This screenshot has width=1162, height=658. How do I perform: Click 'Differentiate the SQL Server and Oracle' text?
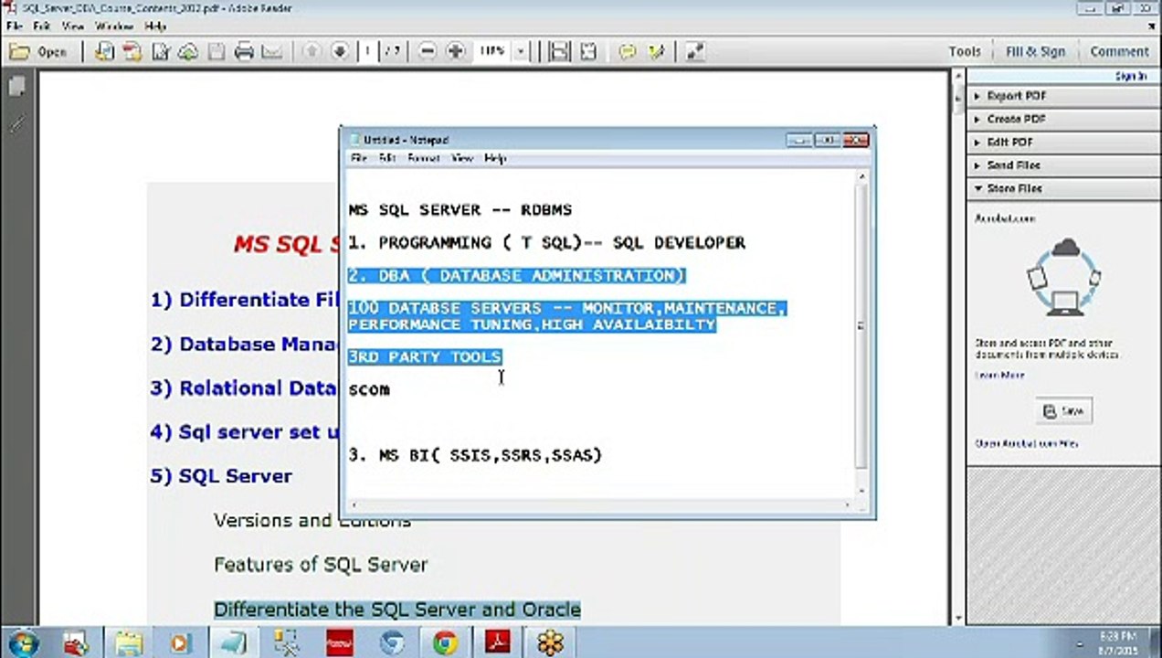coord(397,609)
